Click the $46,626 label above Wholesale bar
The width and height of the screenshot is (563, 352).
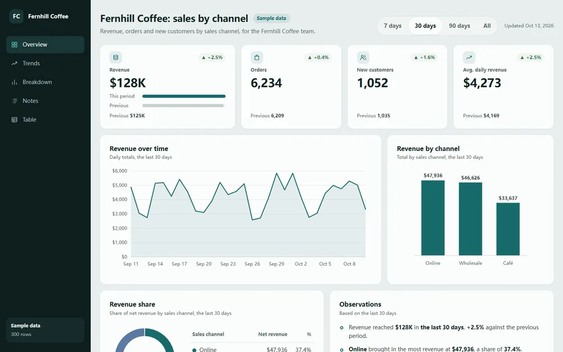pyautogui.click(x=470, y=178)
